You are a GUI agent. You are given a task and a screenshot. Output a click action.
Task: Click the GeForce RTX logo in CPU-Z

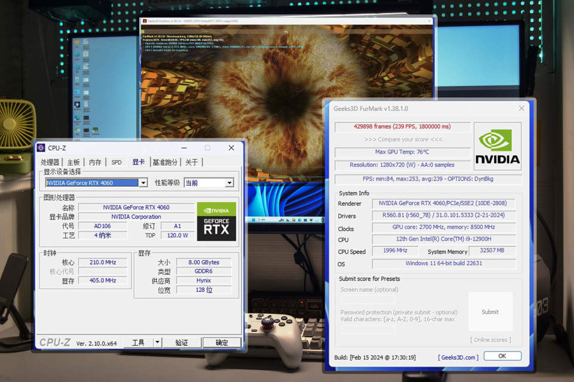216,221
